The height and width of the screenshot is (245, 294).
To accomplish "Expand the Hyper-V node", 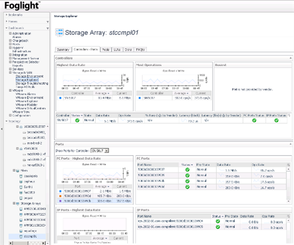I will point(10,48).
